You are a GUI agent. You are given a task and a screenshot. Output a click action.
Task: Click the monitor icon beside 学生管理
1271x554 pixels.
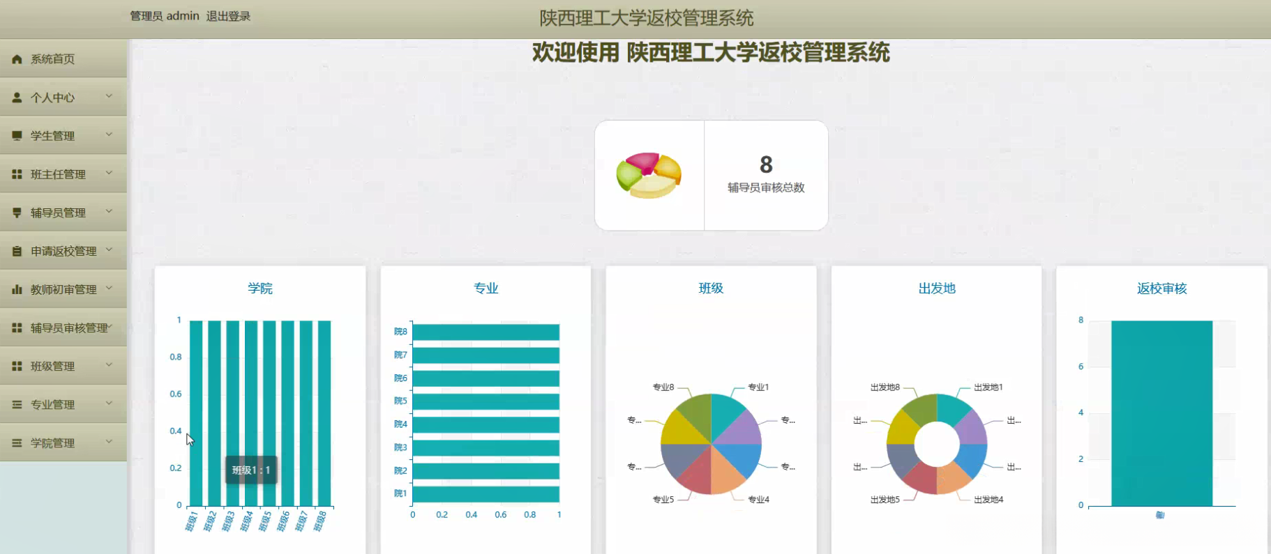point(17,136)
